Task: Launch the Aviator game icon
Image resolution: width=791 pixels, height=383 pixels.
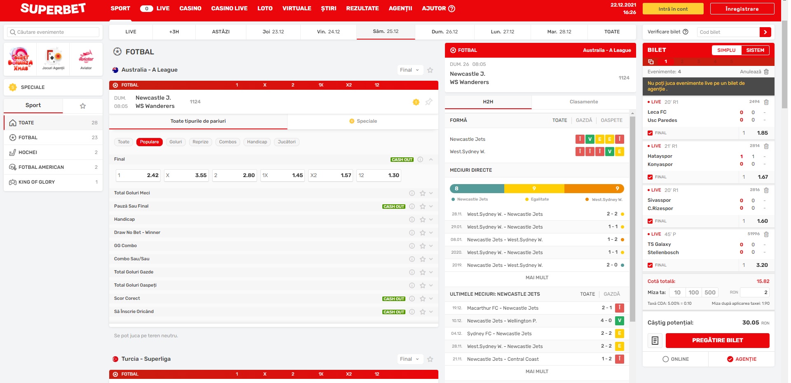Action: [x=86, y=59]
